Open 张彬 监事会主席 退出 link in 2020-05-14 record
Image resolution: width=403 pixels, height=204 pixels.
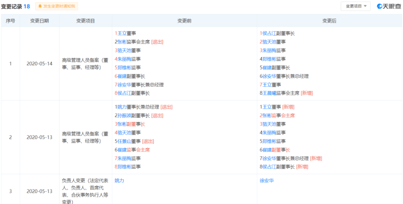tap(122, 42)
